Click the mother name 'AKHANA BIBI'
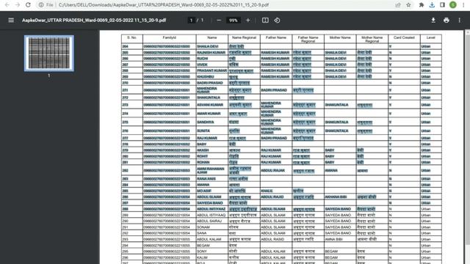 point(336,197)
